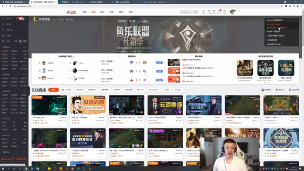Click blue button for 2:1 match

(x=159, y=80)
